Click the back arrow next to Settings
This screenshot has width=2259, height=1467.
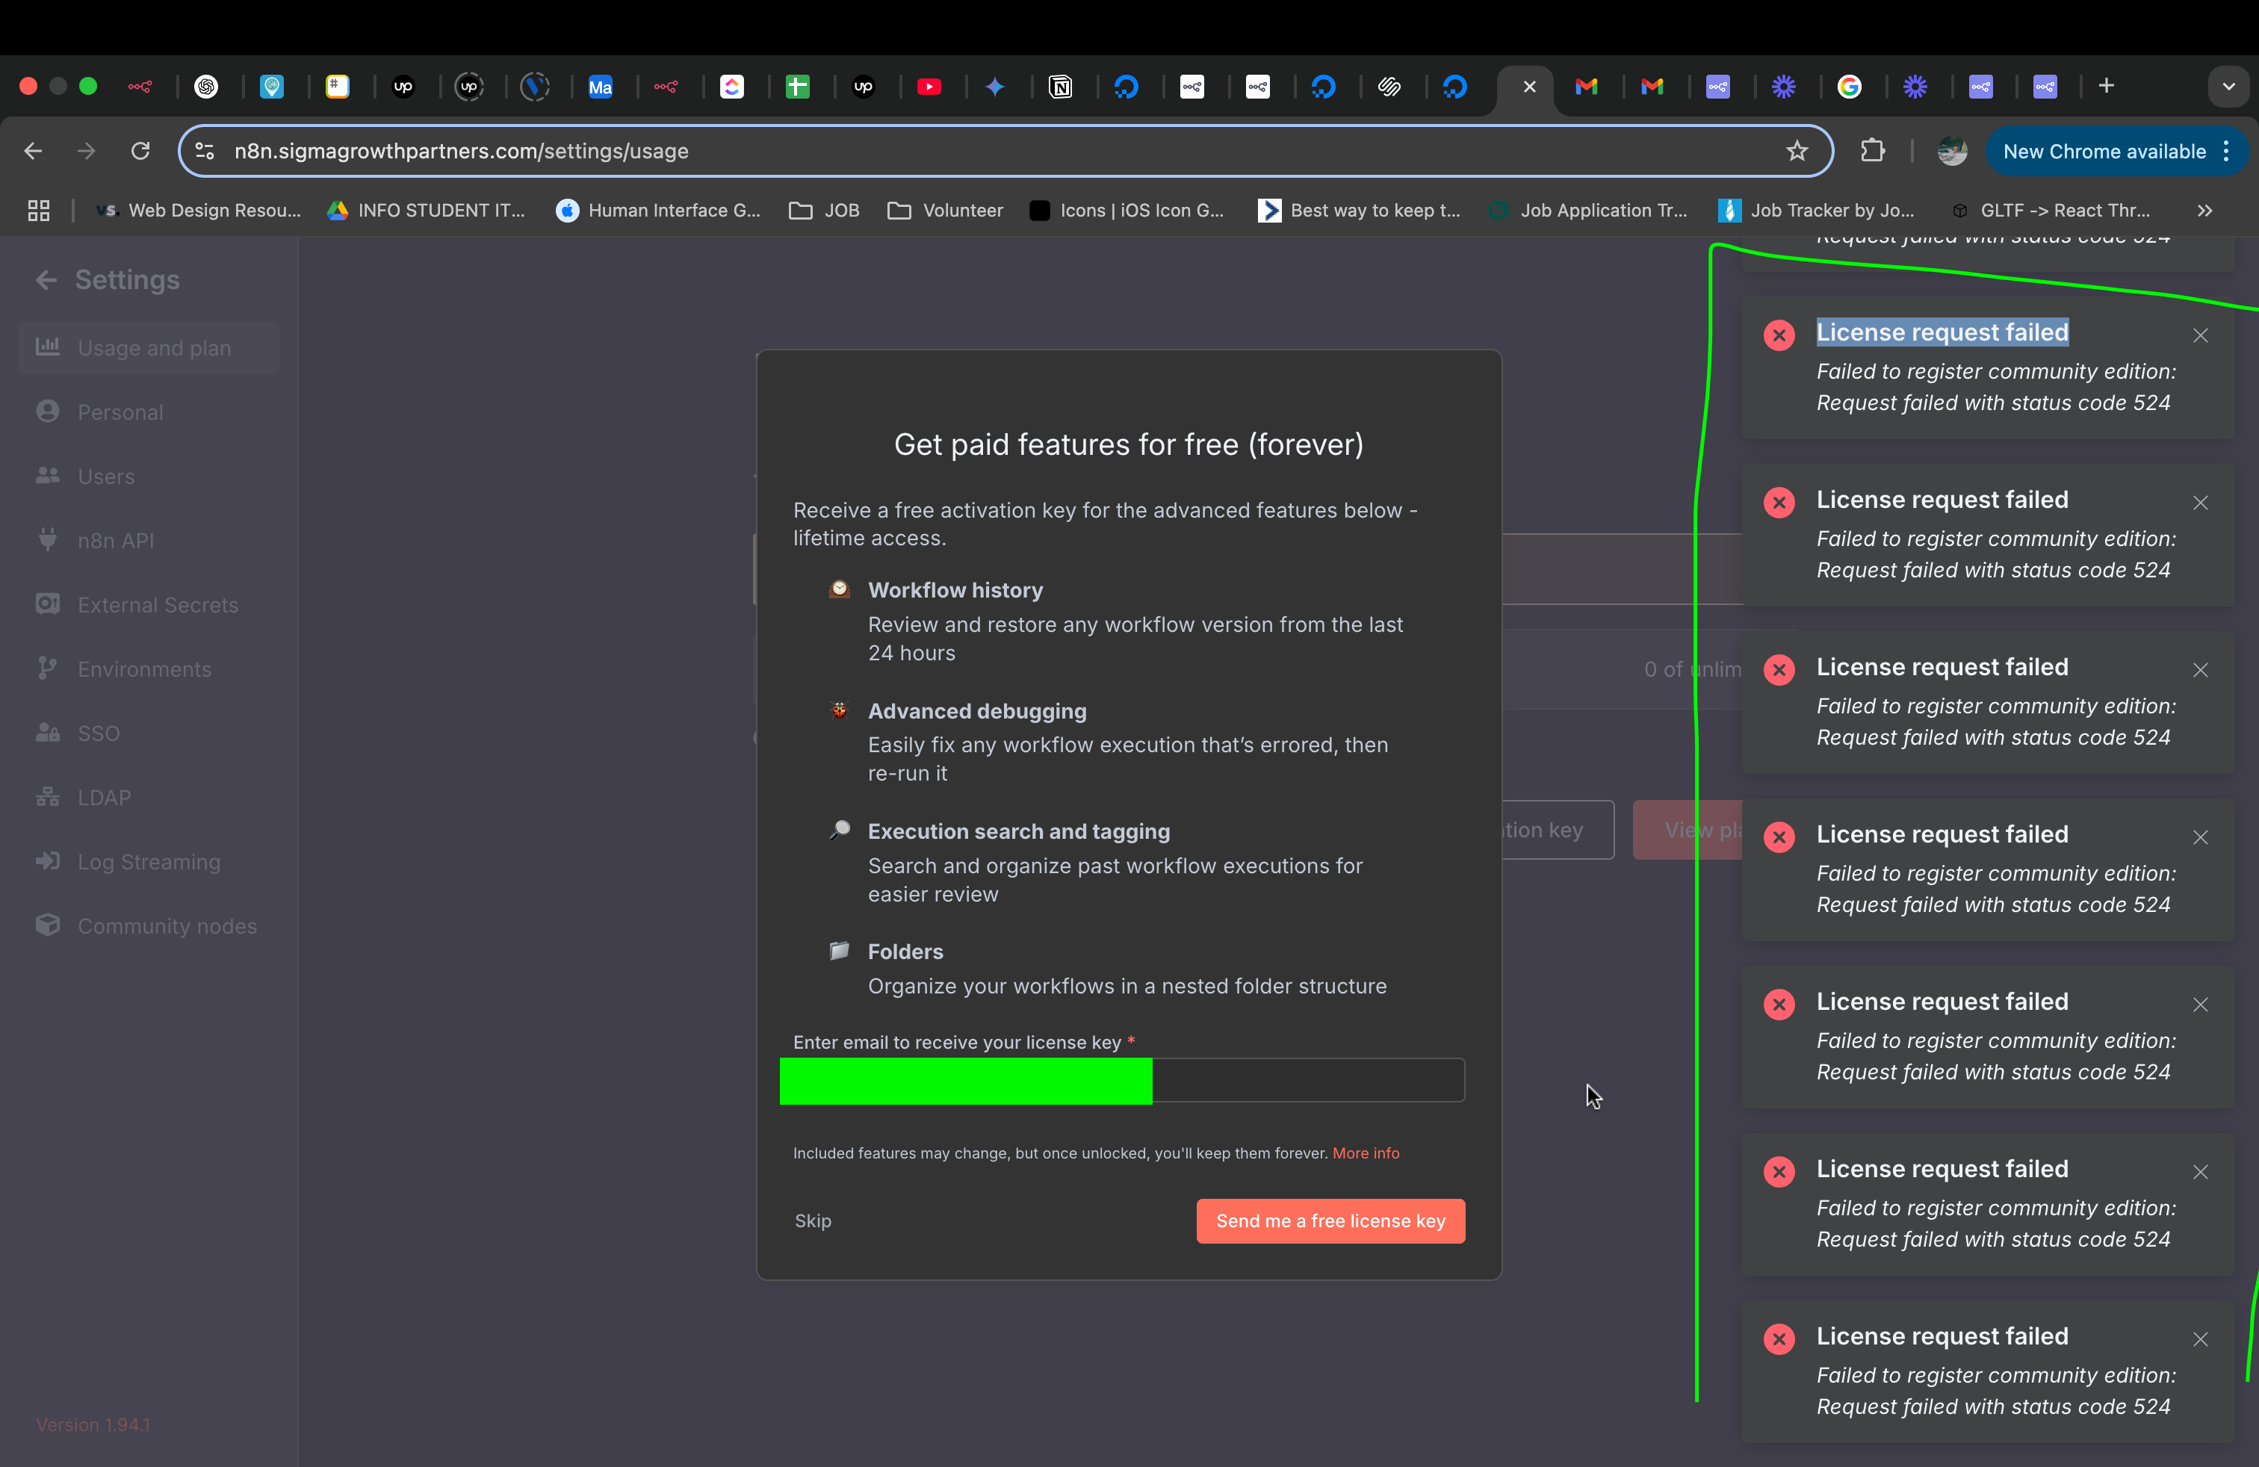tap(46, 280)
